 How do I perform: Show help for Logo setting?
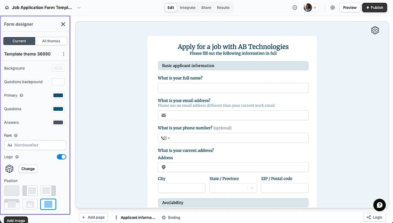pyautogui.click(x=17, y=157)
